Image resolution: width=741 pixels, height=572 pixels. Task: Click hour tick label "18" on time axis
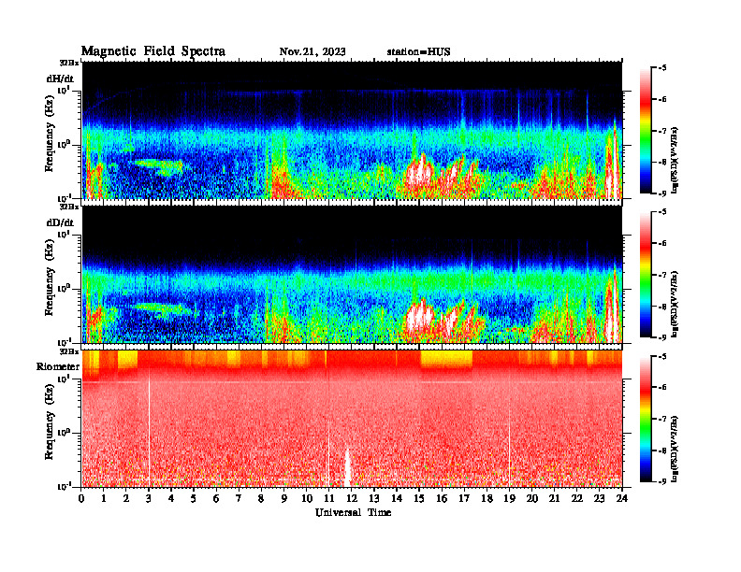pyautogui.click(x=487, y=498)
